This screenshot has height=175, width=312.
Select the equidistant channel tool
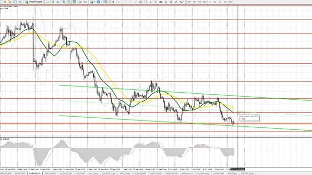click(x=140, y=2)
